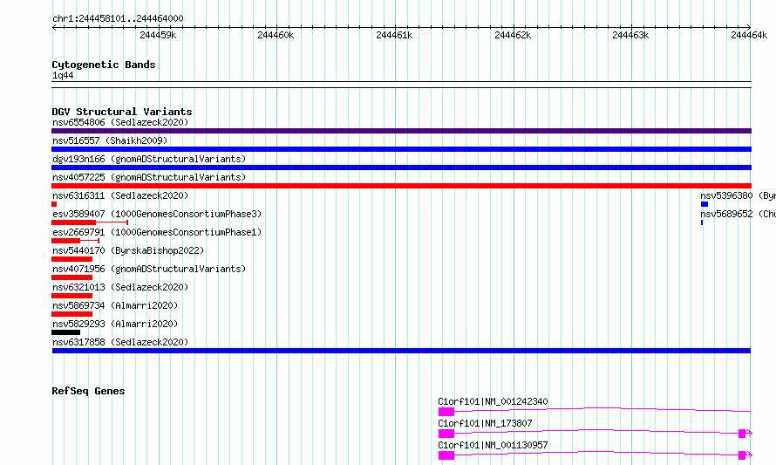Open esv3589407 1000GenomesConsortiumPhase3 label
The image size is (776, 465).
pos(157,214)
